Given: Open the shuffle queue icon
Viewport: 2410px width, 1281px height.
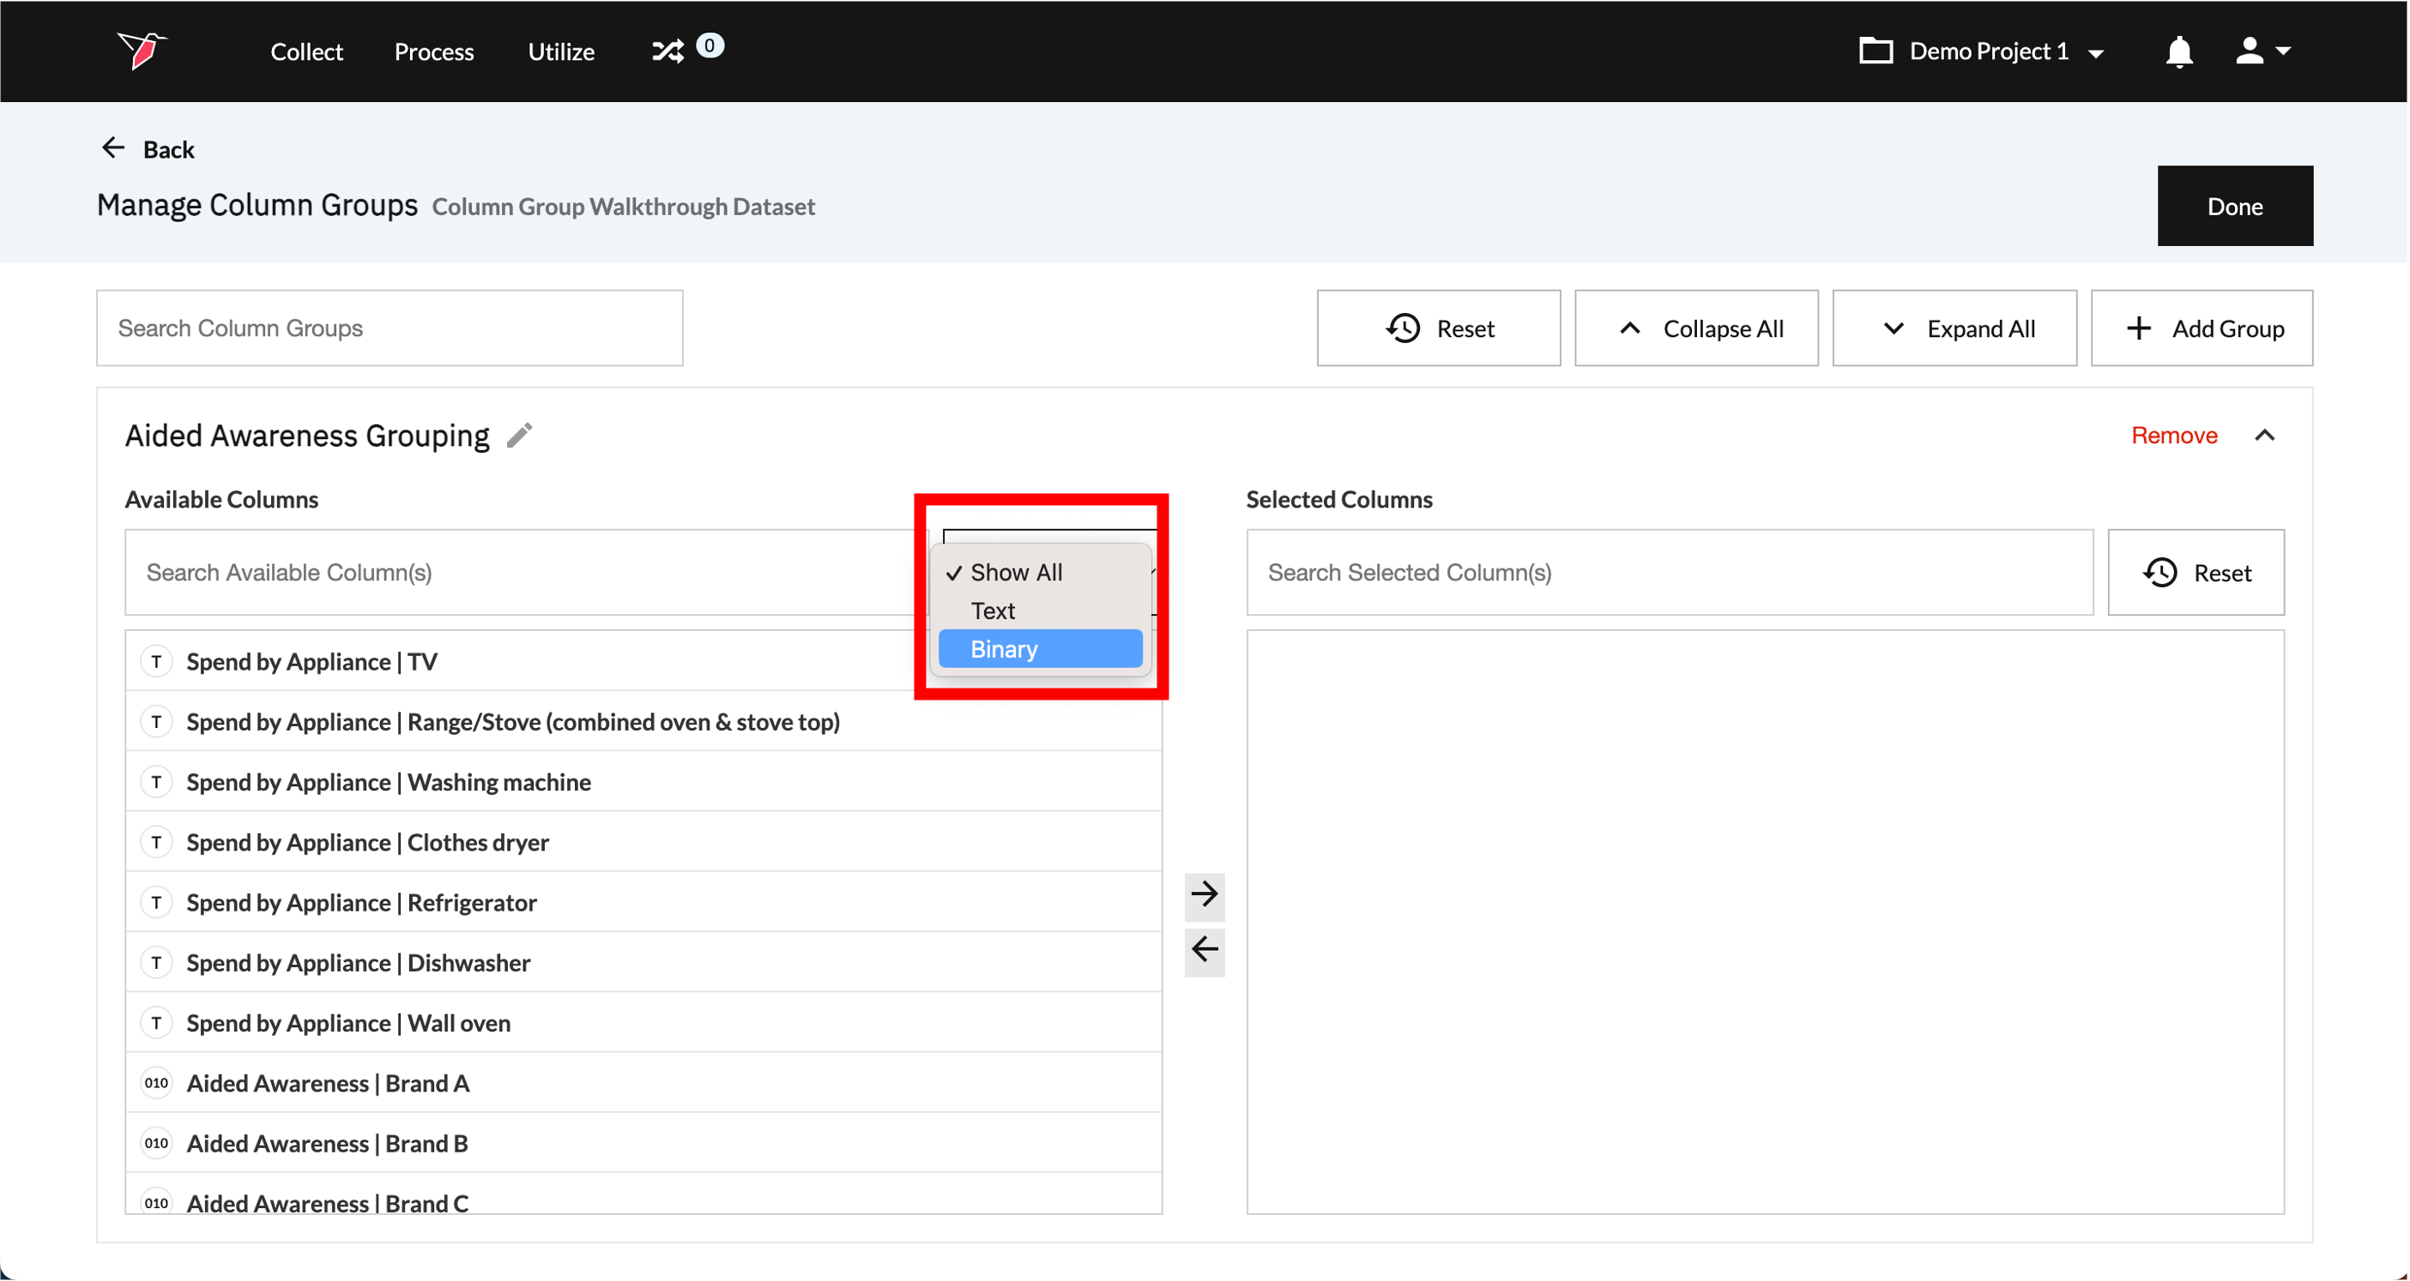Looking at the screenshot, I should coord(668,51).
